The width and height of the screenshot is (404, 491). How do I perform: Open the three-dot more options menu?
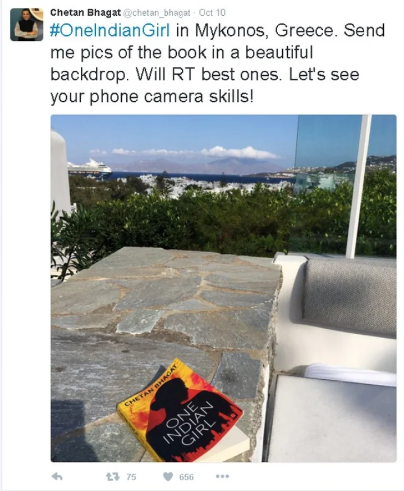tap(222, 476)
